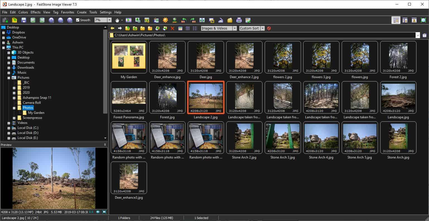Click the Email image toolbar icon
This screenshot has width=429, height=221.
(x=229, y=20)
